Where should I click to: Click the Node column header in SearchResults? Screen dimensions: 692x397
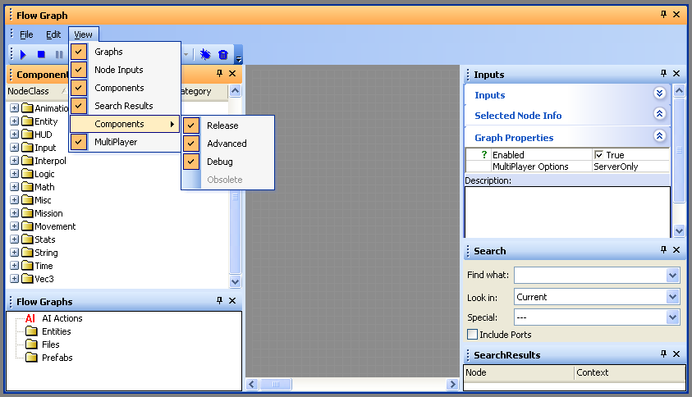(x=519, y=372)
